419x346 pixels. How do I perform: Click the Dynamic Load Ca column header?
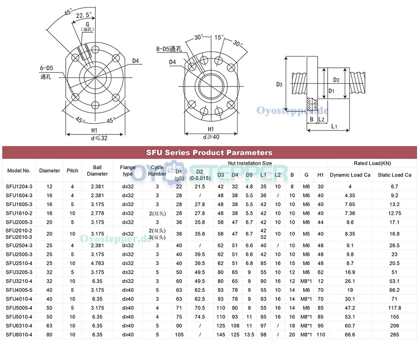click(x=350, y=175)
